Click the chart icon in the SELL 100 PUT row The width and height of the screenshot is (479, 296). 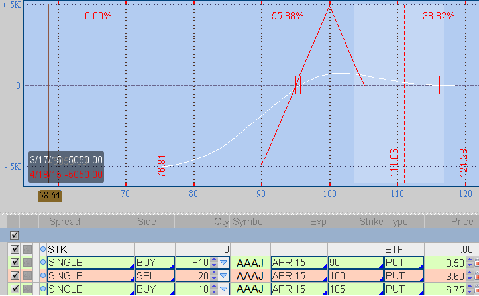27,275
